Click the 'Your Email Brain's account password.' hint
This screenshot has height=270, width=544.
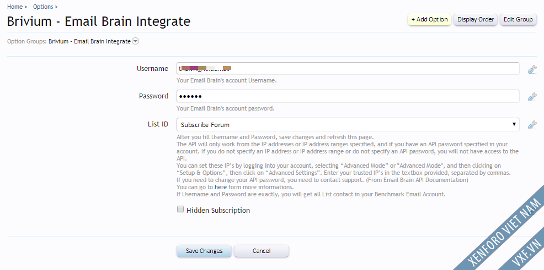click(x=226, y=108)
